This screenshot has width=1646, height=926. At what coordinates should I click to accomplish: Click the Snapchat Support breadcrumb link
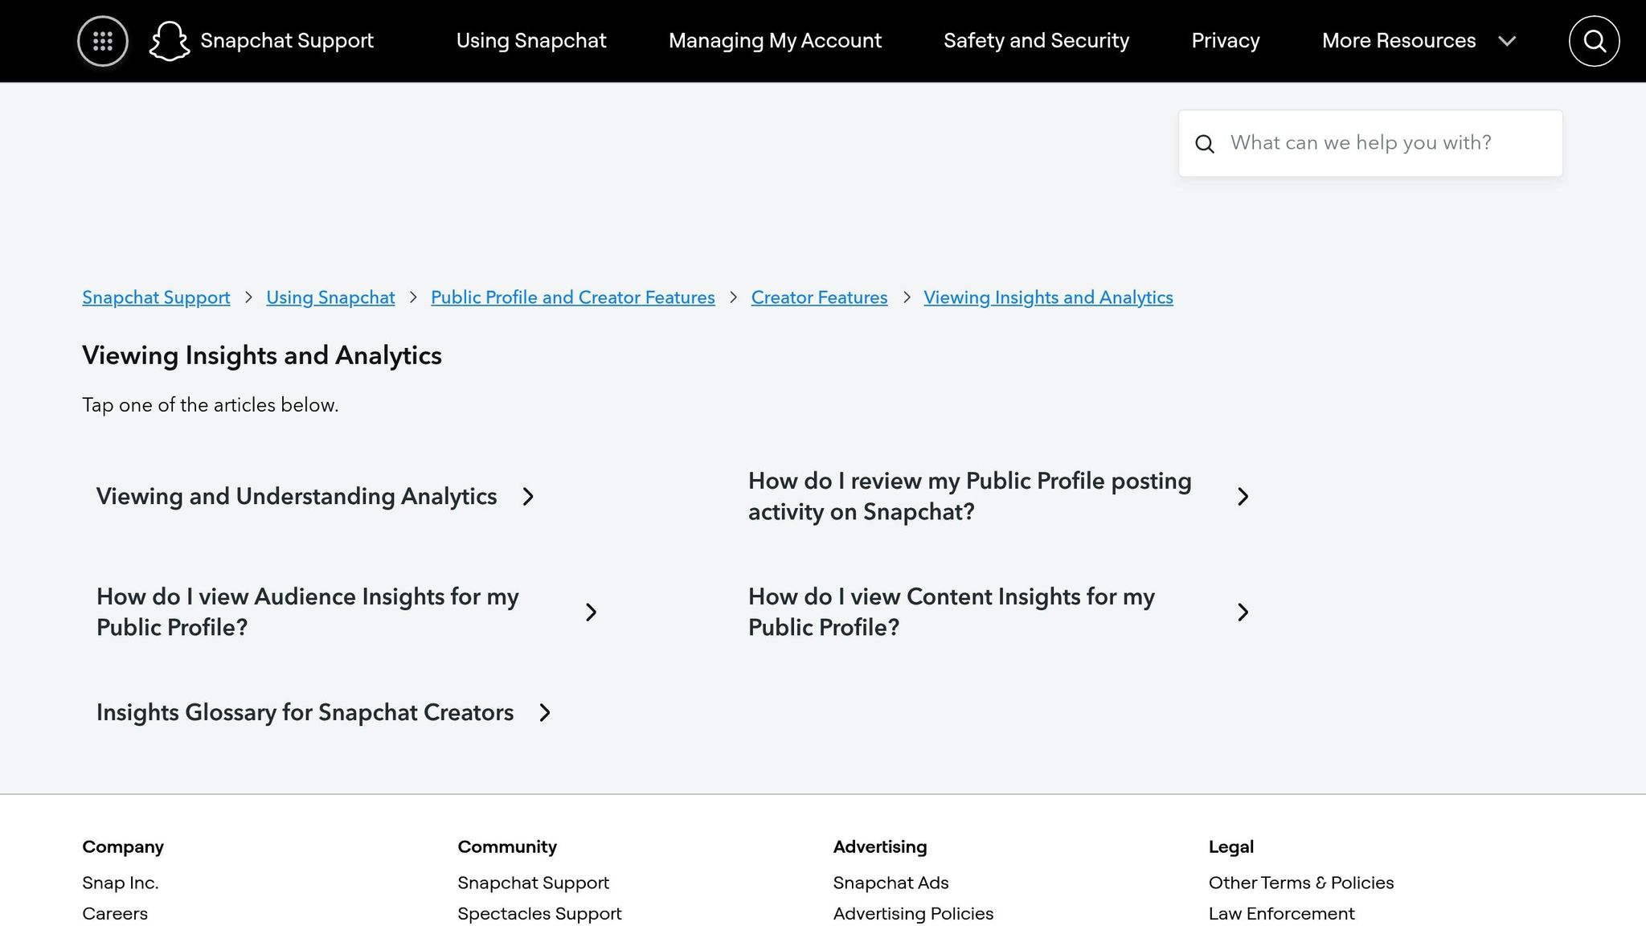pyautogui.click(x=156, y=297)
